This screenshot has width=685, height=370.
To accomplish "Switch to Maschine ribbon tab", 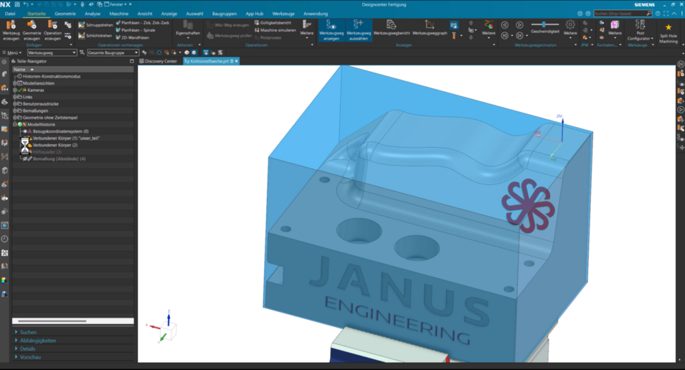I will (x=119, y=14).
